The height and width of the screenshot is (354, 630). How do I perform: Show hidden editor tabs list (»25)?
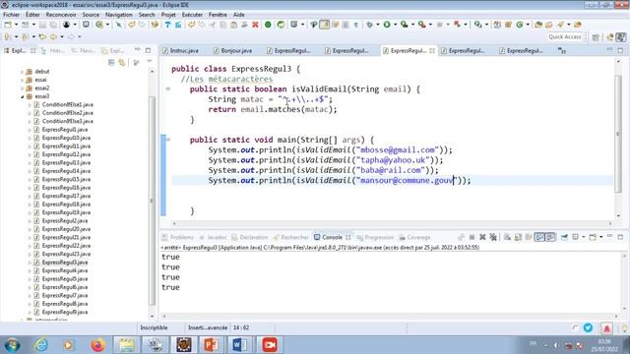(562, 50)
